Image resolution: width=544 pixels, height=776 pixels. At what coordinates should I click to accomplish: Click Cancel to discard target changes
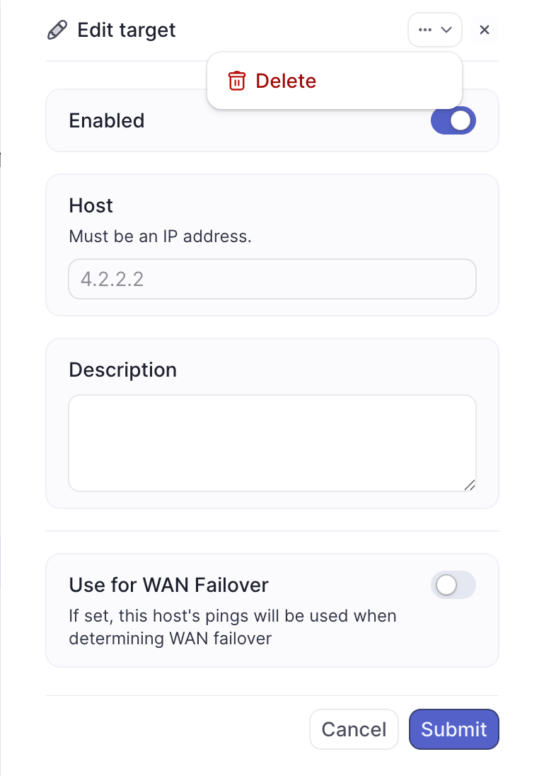pyautogui.click(x=354, y=729)
